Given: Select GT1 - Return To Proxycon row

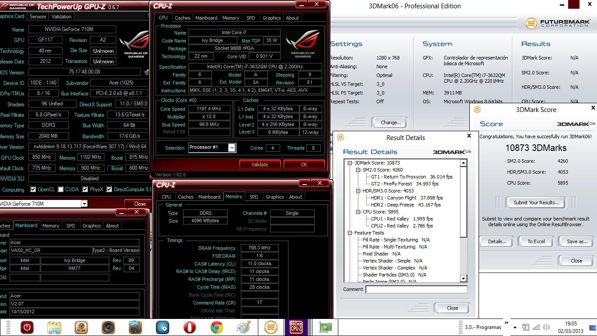Looking at the screenshot, I should click(412, 177).
